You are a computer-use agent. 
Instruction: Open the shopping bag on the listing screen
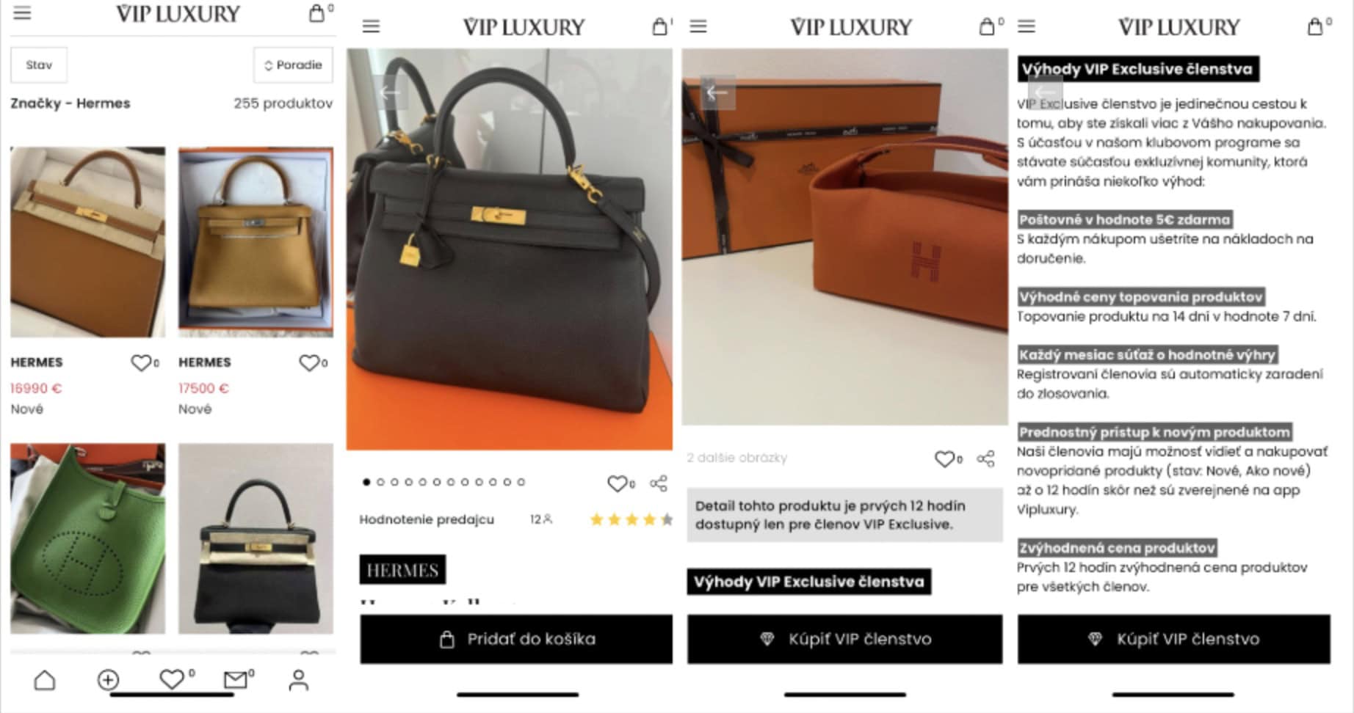316,13
